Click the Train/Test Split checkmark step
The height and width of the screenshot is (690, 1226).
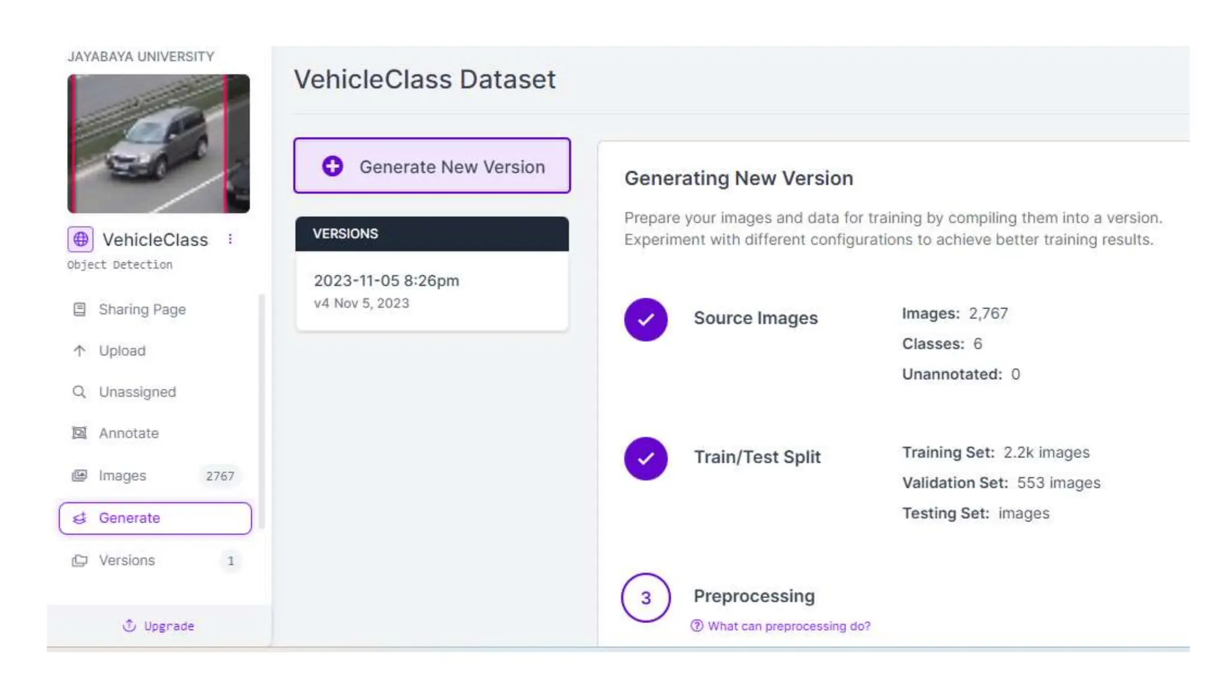point(645,458)
